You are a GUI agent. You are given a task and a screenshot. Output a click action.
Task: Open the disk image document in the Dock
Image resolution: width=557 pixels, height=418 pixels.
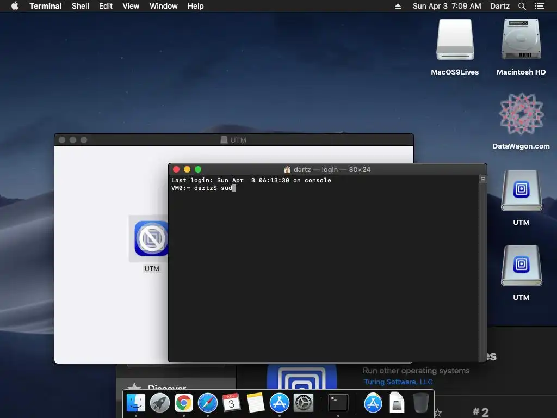(397, 403)
